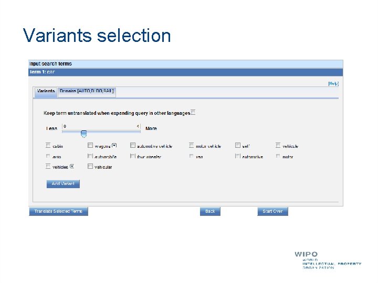Screen dimensions: 378x283
Task: Toggle keep term untranslated checkbox
Action: click(193, 112)
